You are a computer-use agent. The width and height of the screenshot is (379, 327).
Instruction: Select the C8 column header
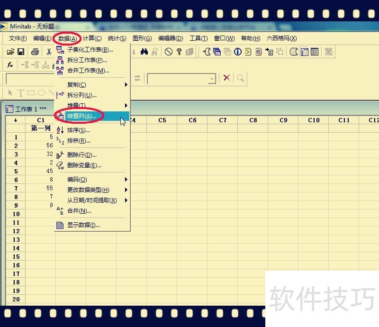[x=253, y=120]
